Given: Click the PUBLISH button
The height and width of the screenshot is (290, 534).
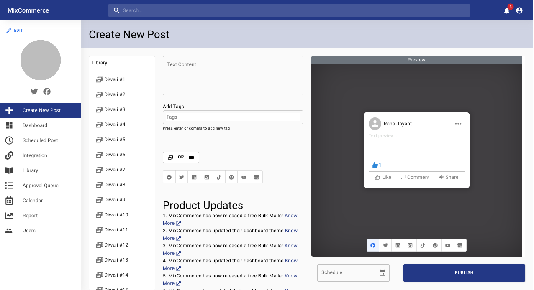Looking at the screenshot, I should point(464,273).
